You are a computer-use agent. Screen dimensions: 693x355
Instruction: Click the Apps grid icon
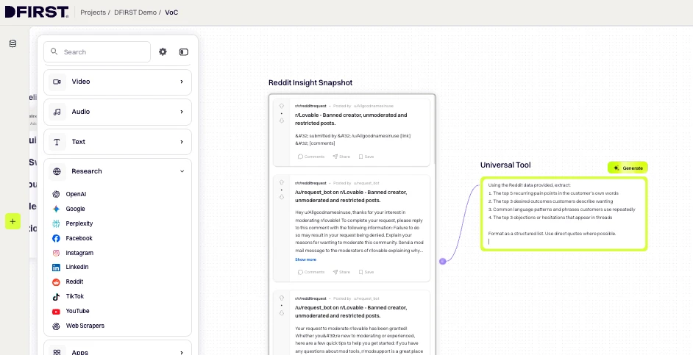57,352
